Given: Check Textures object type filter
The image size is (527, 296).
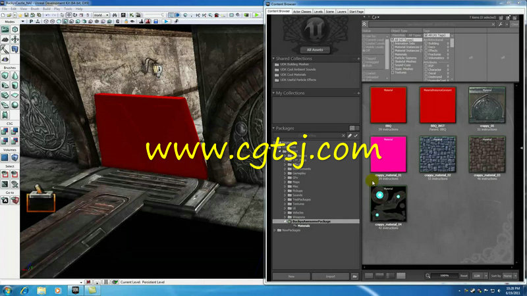Looking at the screenshot, I should [393, 72].
